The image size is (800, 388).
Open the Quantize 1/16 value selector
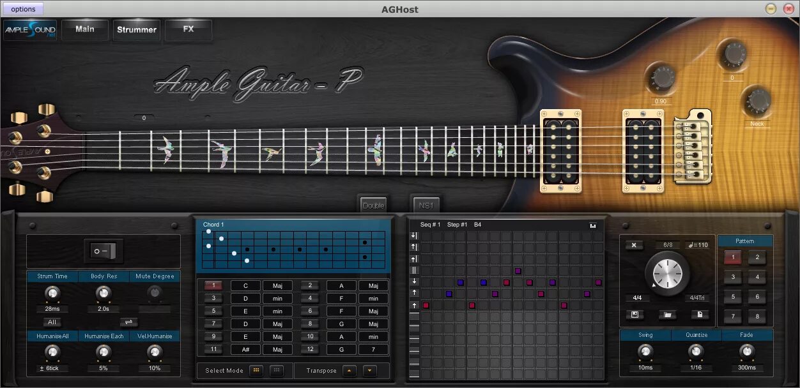click(x=696, y=368)
